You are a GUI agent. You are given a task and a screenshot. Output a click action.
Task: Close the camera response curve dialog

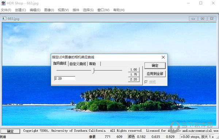[163, 57]
